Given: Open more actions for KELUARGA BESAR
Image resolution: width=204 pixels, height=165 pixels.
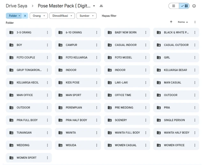Looking at the screenshot, I should (195, 70).
